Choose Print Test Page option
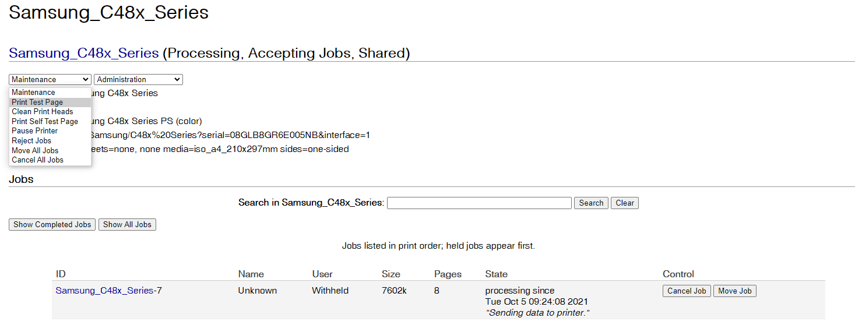Image resolution: width=855 pixels, height=332 pixels. (x=50, y=102)
